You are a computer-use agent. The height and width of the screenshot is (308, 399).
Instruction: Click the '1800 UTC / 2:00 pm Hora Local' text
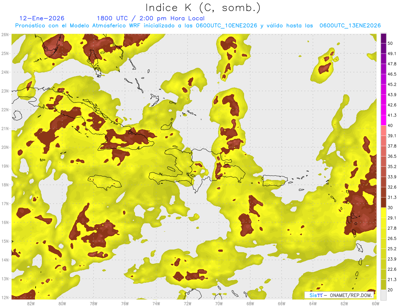click(x=151, y=18)
